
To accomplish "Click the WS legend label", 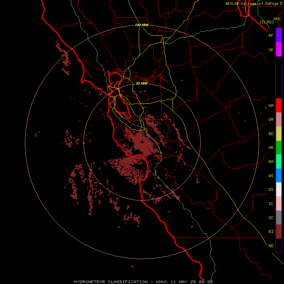I will [271, 176].
